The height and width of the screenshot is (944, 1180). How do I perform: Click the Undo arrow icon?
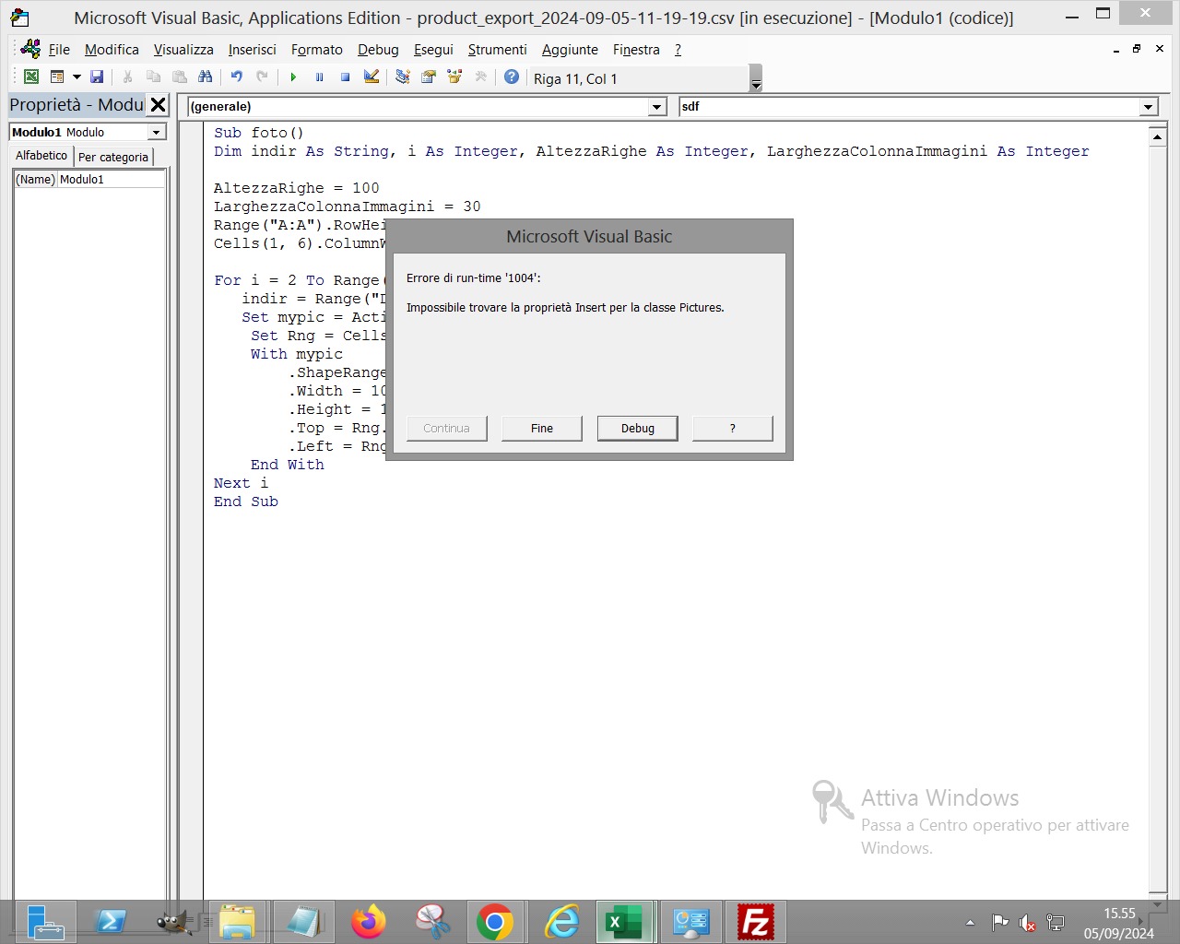tap(237, 77)
